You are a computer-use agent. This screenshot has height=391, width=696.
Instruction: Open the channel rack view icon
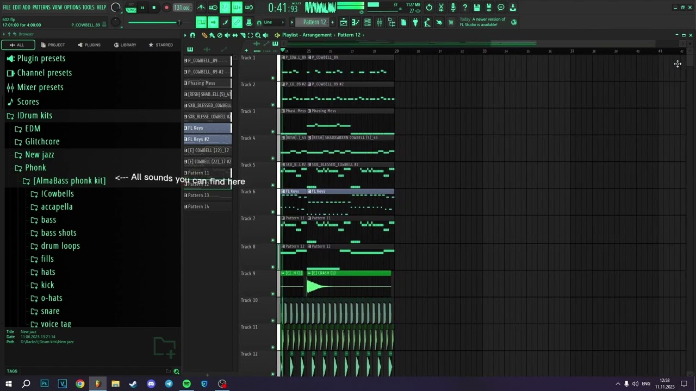(368, 22)
